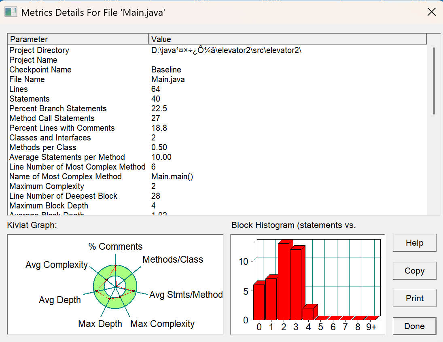The height and width of the screenshot is (342, 443).
Task: Click the tallest histogram bar at depth 2
Action: click(x=284, y=281)
